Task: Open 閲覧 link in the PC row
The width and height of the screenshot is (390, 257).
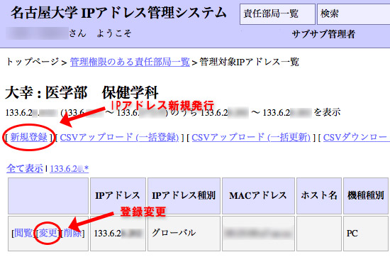Action: coord(23,233)
